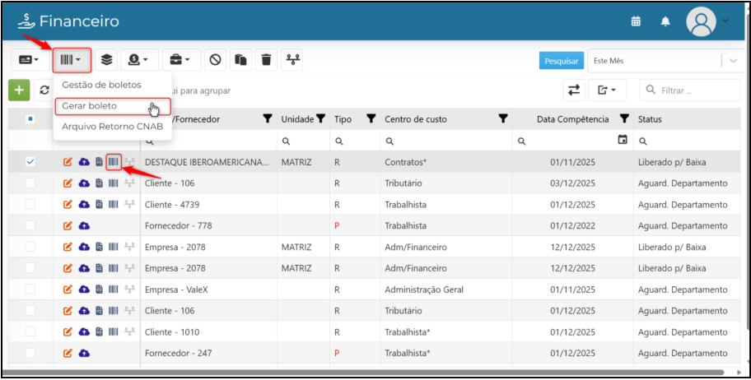
Task: Open filter on Fornecedor column
Action: pyautogui.click(x=268, y=119)
